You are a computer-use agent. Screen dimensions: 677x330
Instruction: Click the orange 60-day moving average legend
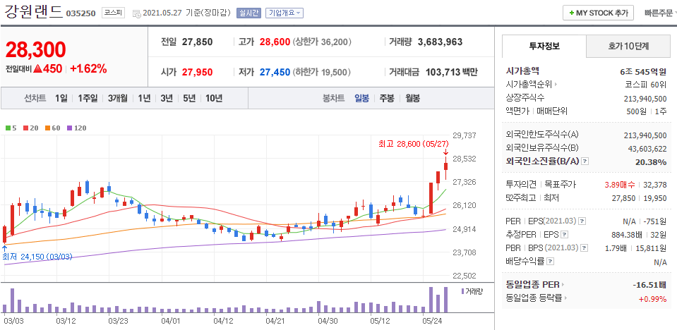click(x=52, y=128)
